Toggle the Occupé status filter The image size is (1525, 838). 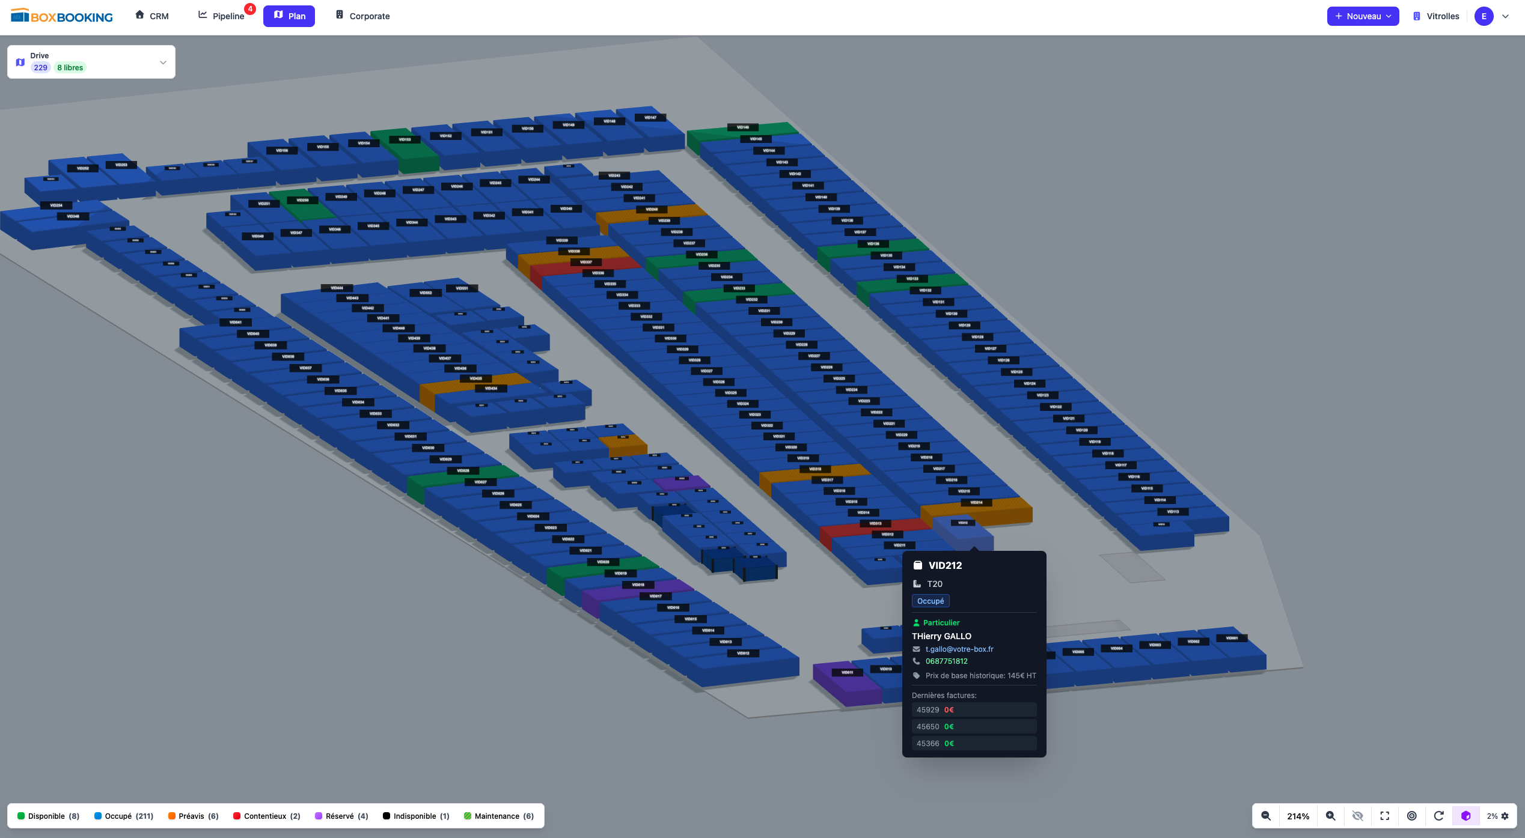[x=123, y=816]
